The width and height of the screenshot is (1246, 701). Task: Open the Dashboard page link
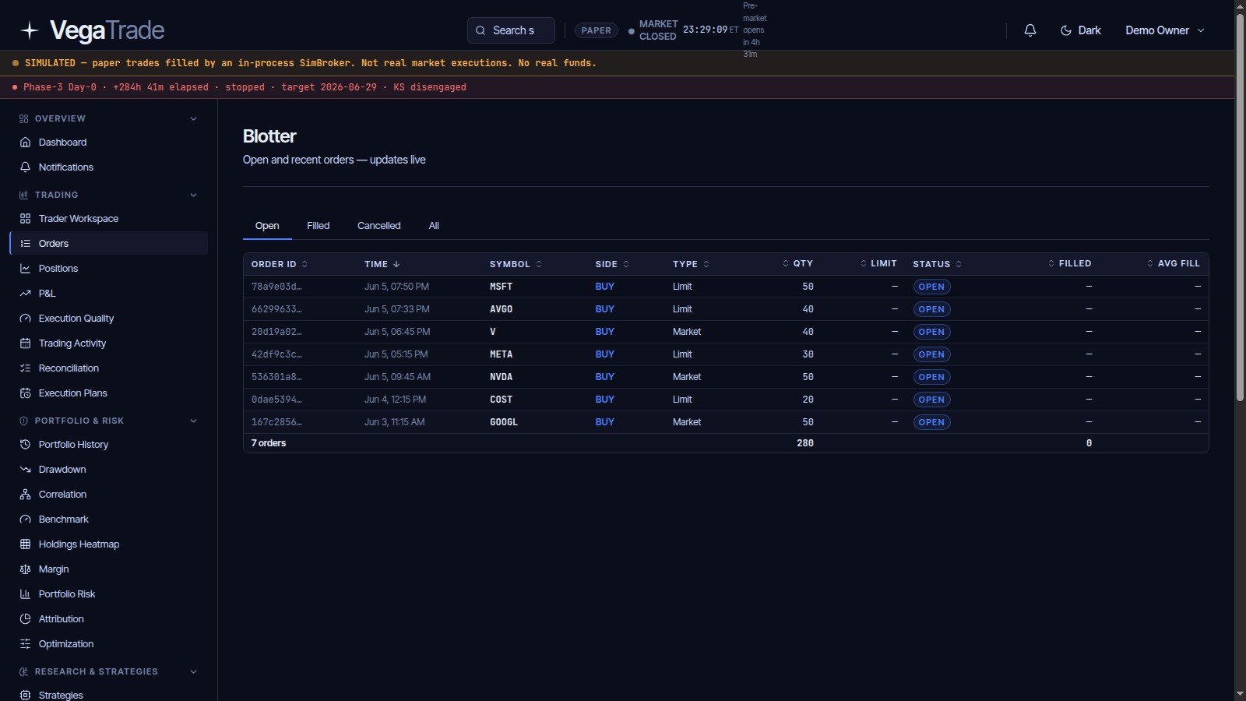(x=62, y=143)
